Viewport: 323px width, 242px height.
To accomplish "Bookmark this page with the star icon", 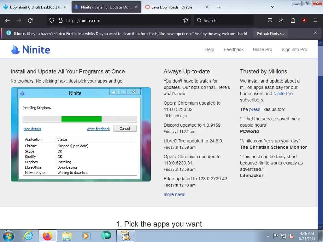I will tap(186, 20).
